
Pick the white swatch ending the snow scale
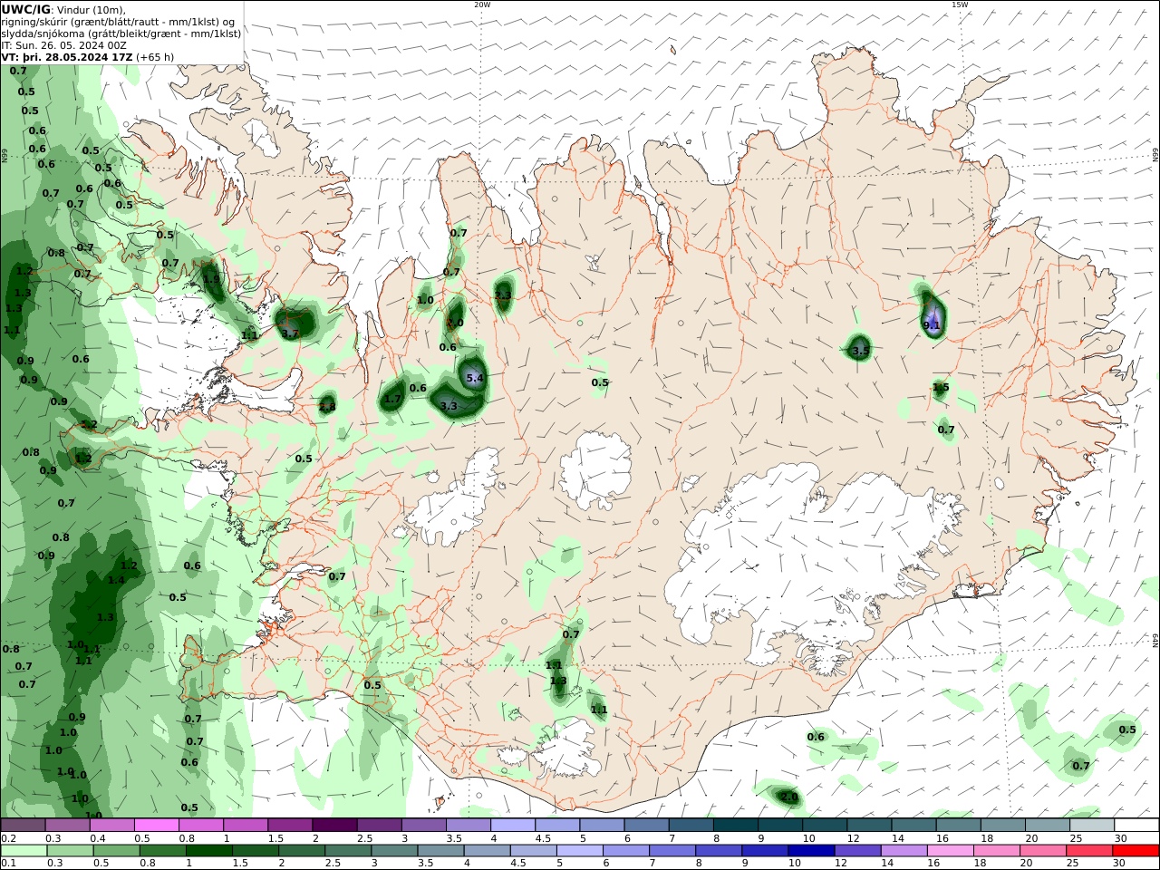coord(1136,826)
